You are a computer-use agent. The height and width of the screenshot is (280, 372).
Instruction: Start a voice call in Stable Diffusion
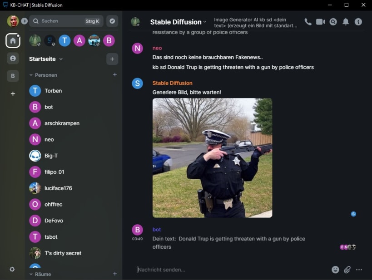(308, 22)
